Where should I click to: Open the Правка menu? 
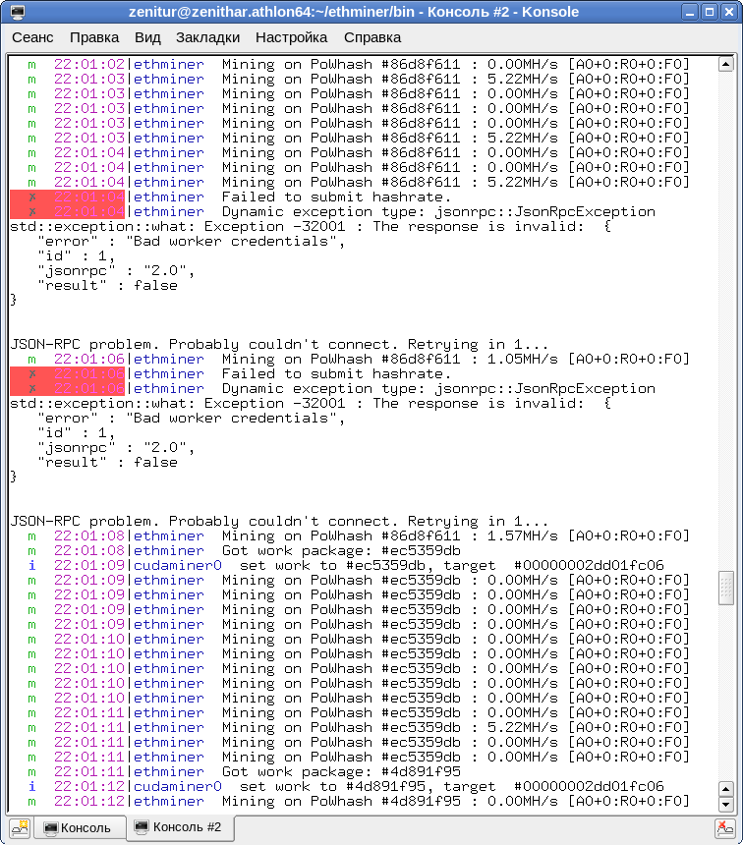click(93, 37)
